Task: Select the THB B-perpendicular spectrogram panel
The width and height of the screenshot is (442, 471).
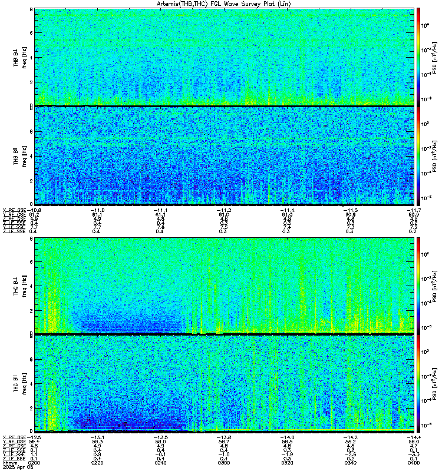Action: [x=224, y=57]
